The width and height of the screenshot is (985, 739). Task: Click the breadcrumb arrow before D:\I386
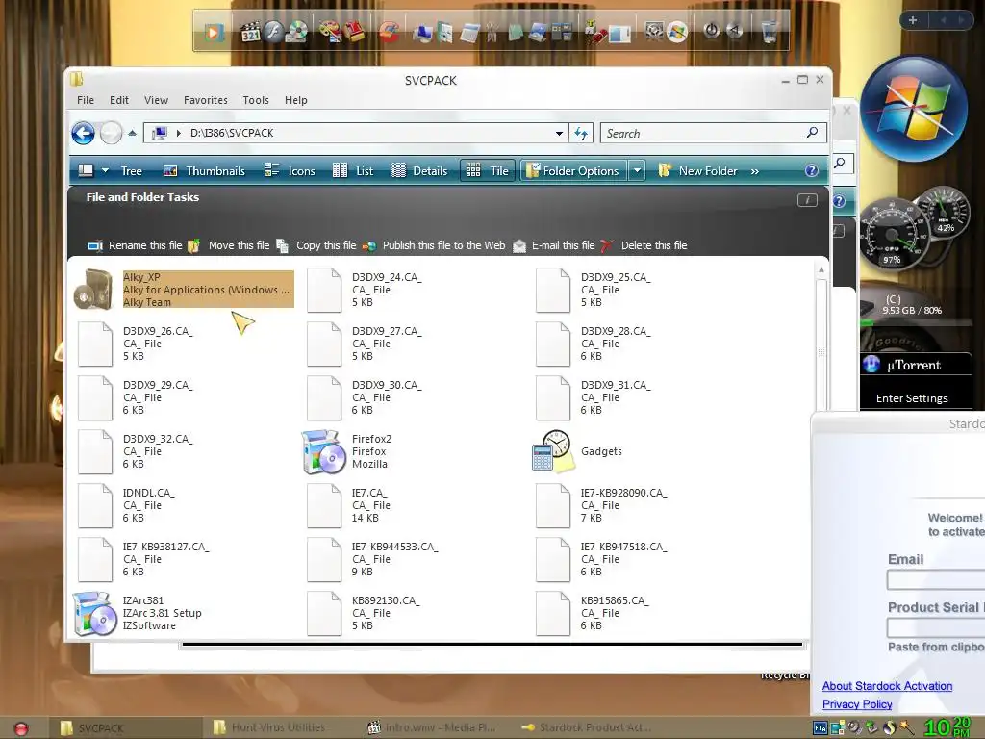[178, 133]
